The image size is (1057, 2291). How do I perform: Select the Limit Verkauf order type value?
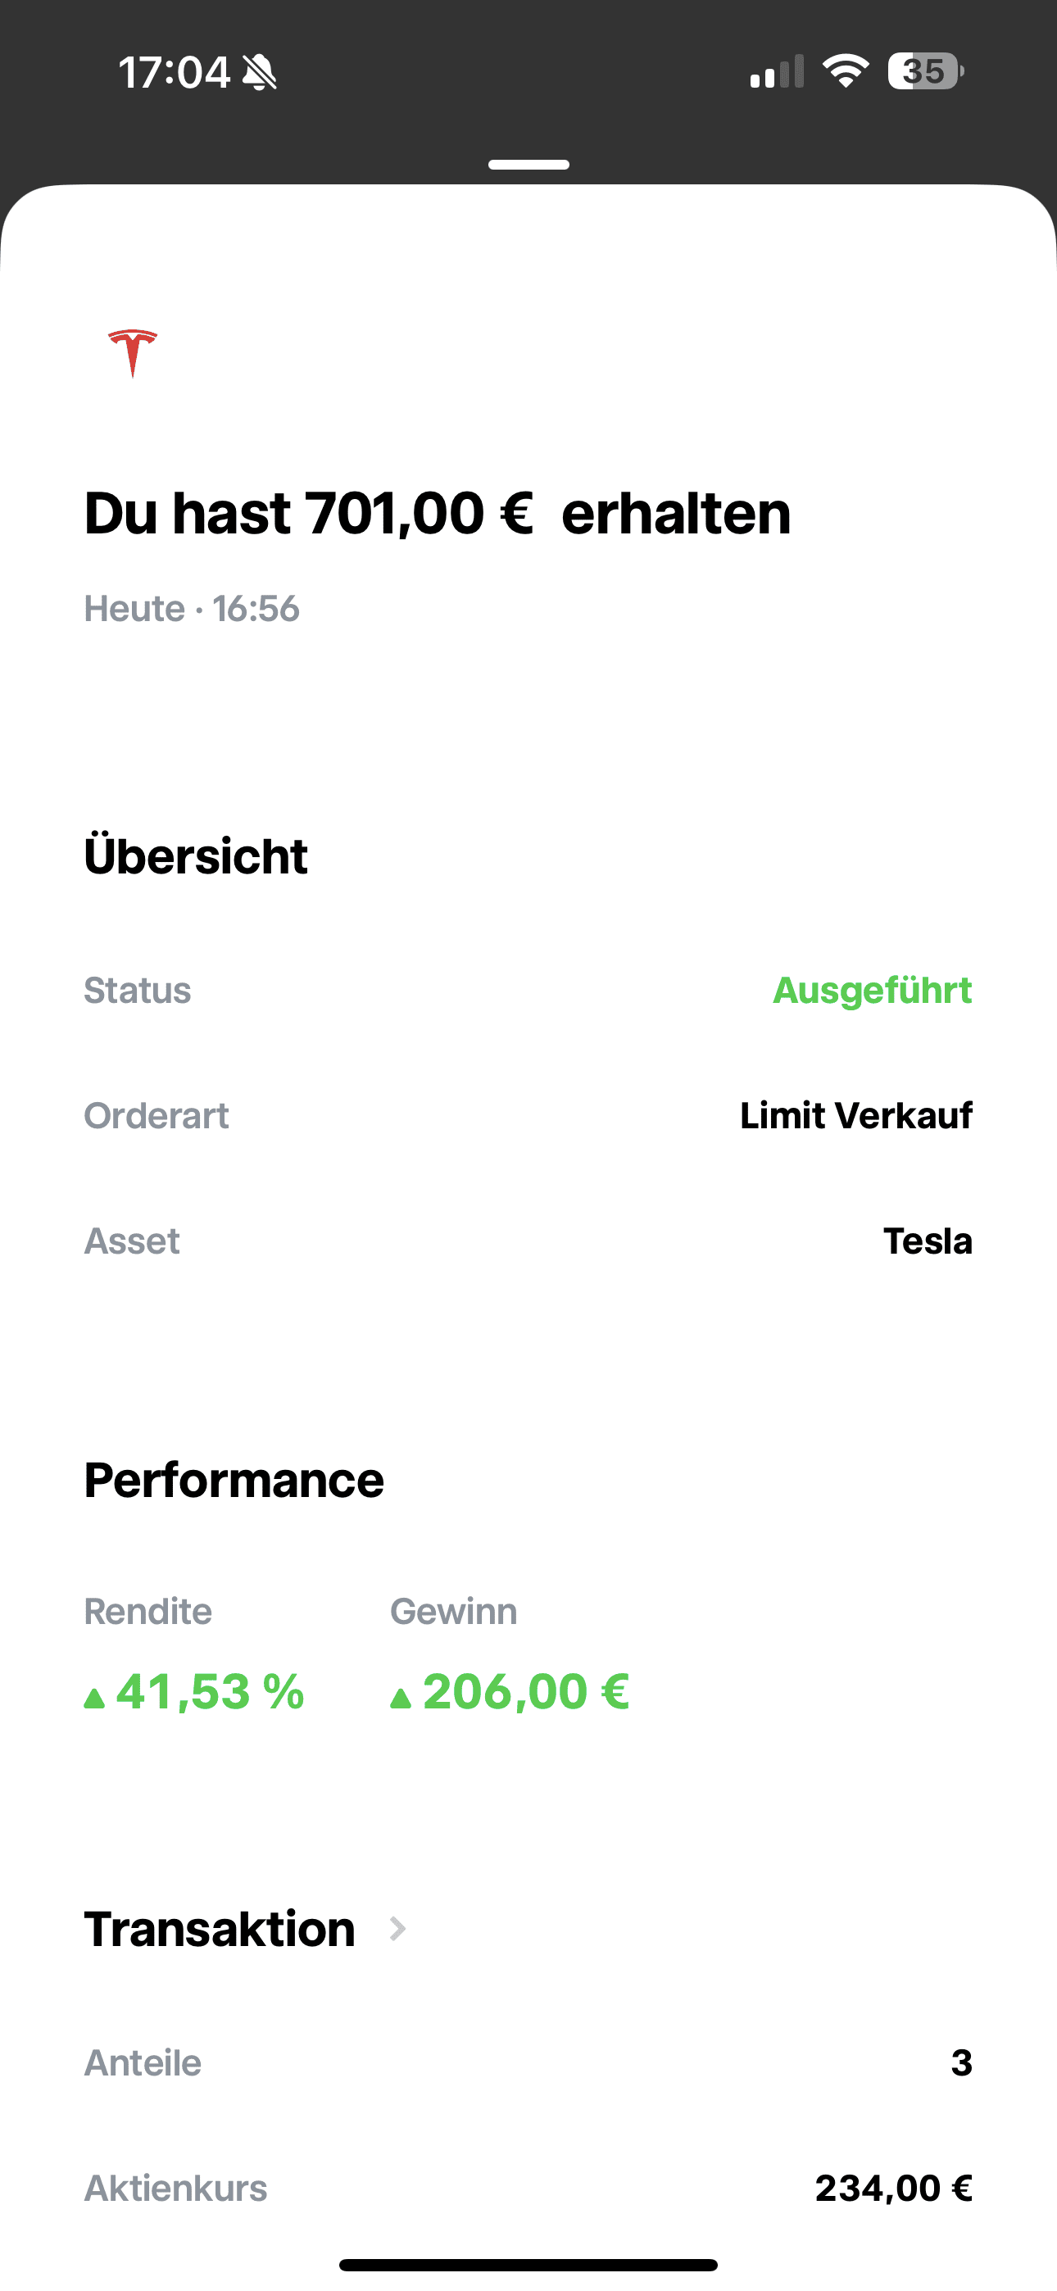click(856, 1115)
